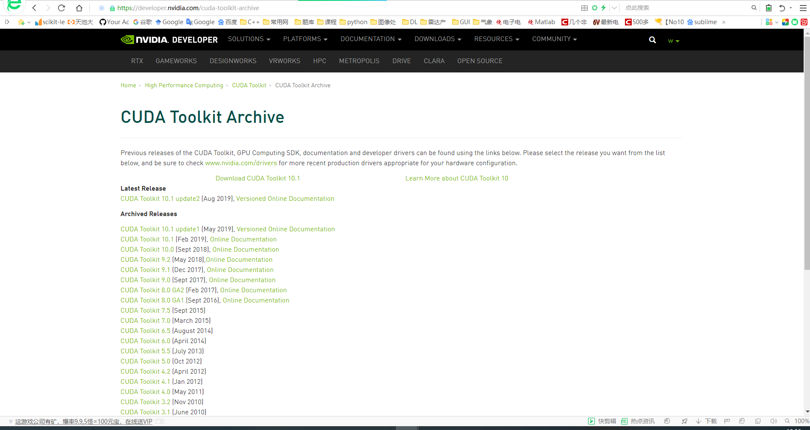Open the user account 'w' dropdown
The height and width of the screenshot is (430, 810).
tap(673, 41)
